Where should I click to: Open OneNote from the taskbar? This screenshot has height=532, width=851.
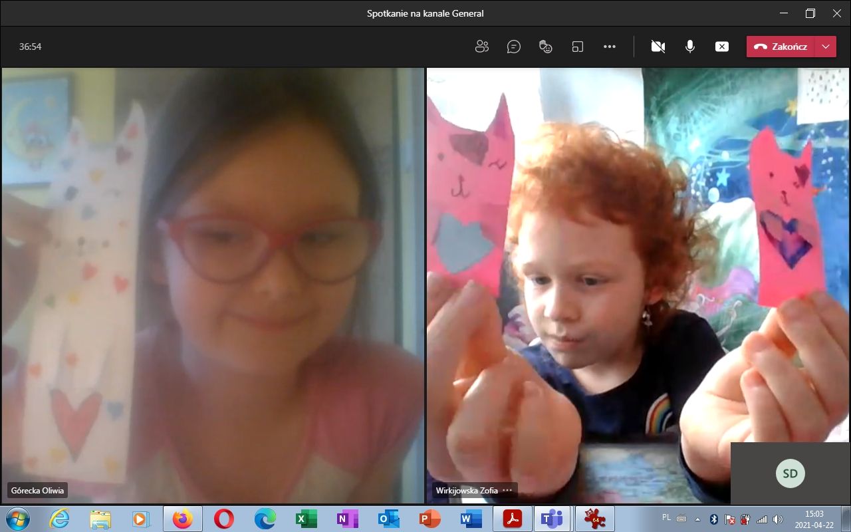point(347,519)
